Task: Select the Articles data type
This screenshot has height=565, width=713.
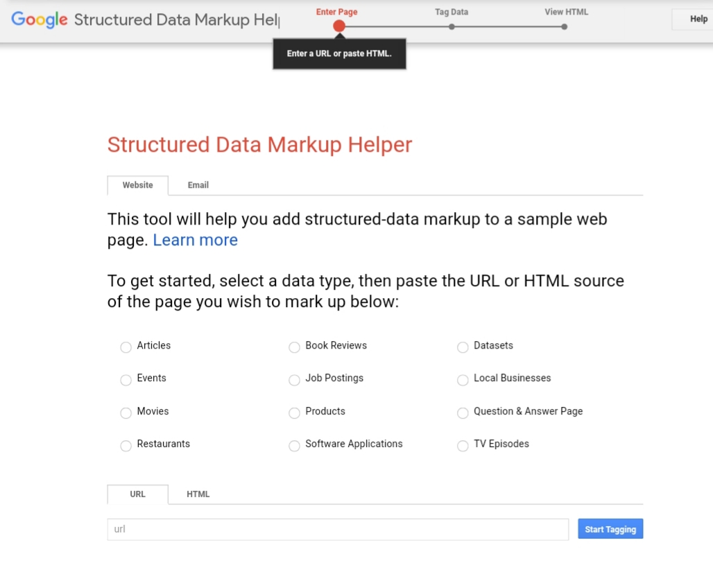Action: tap(126, 347)
